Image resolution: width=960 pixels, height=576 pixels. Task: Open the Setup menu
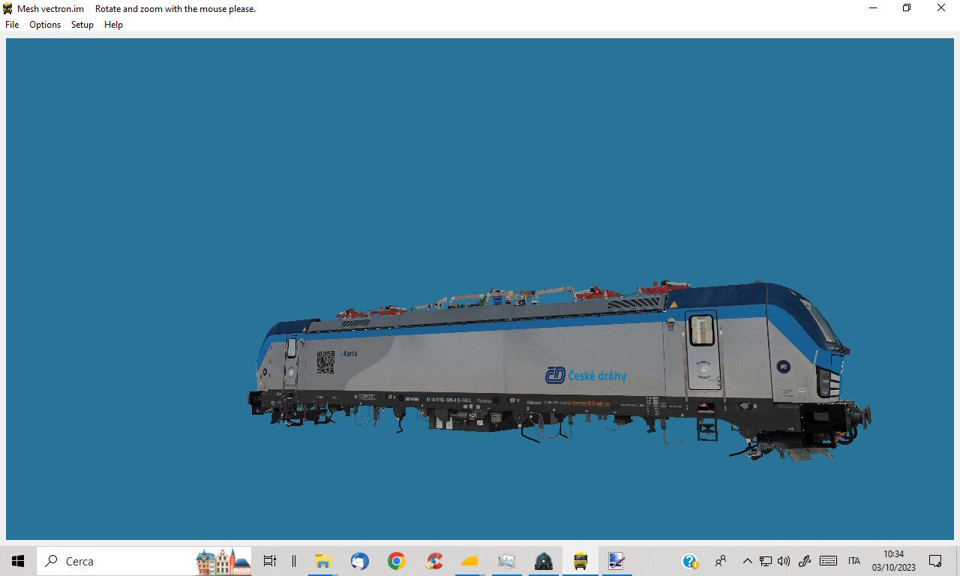tap(82, 25)
